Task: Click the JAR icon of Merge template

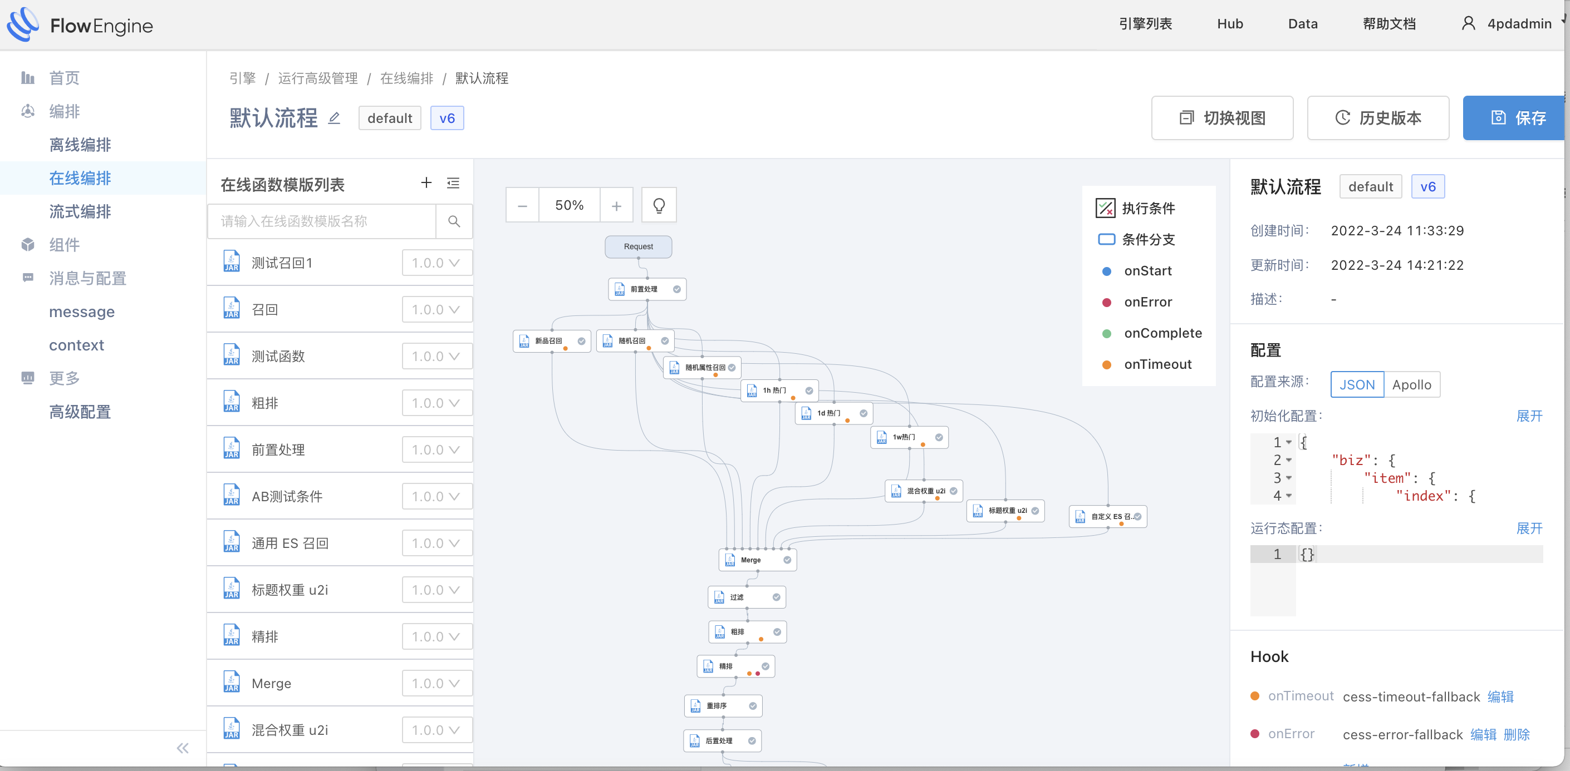Action: point(232,682)
